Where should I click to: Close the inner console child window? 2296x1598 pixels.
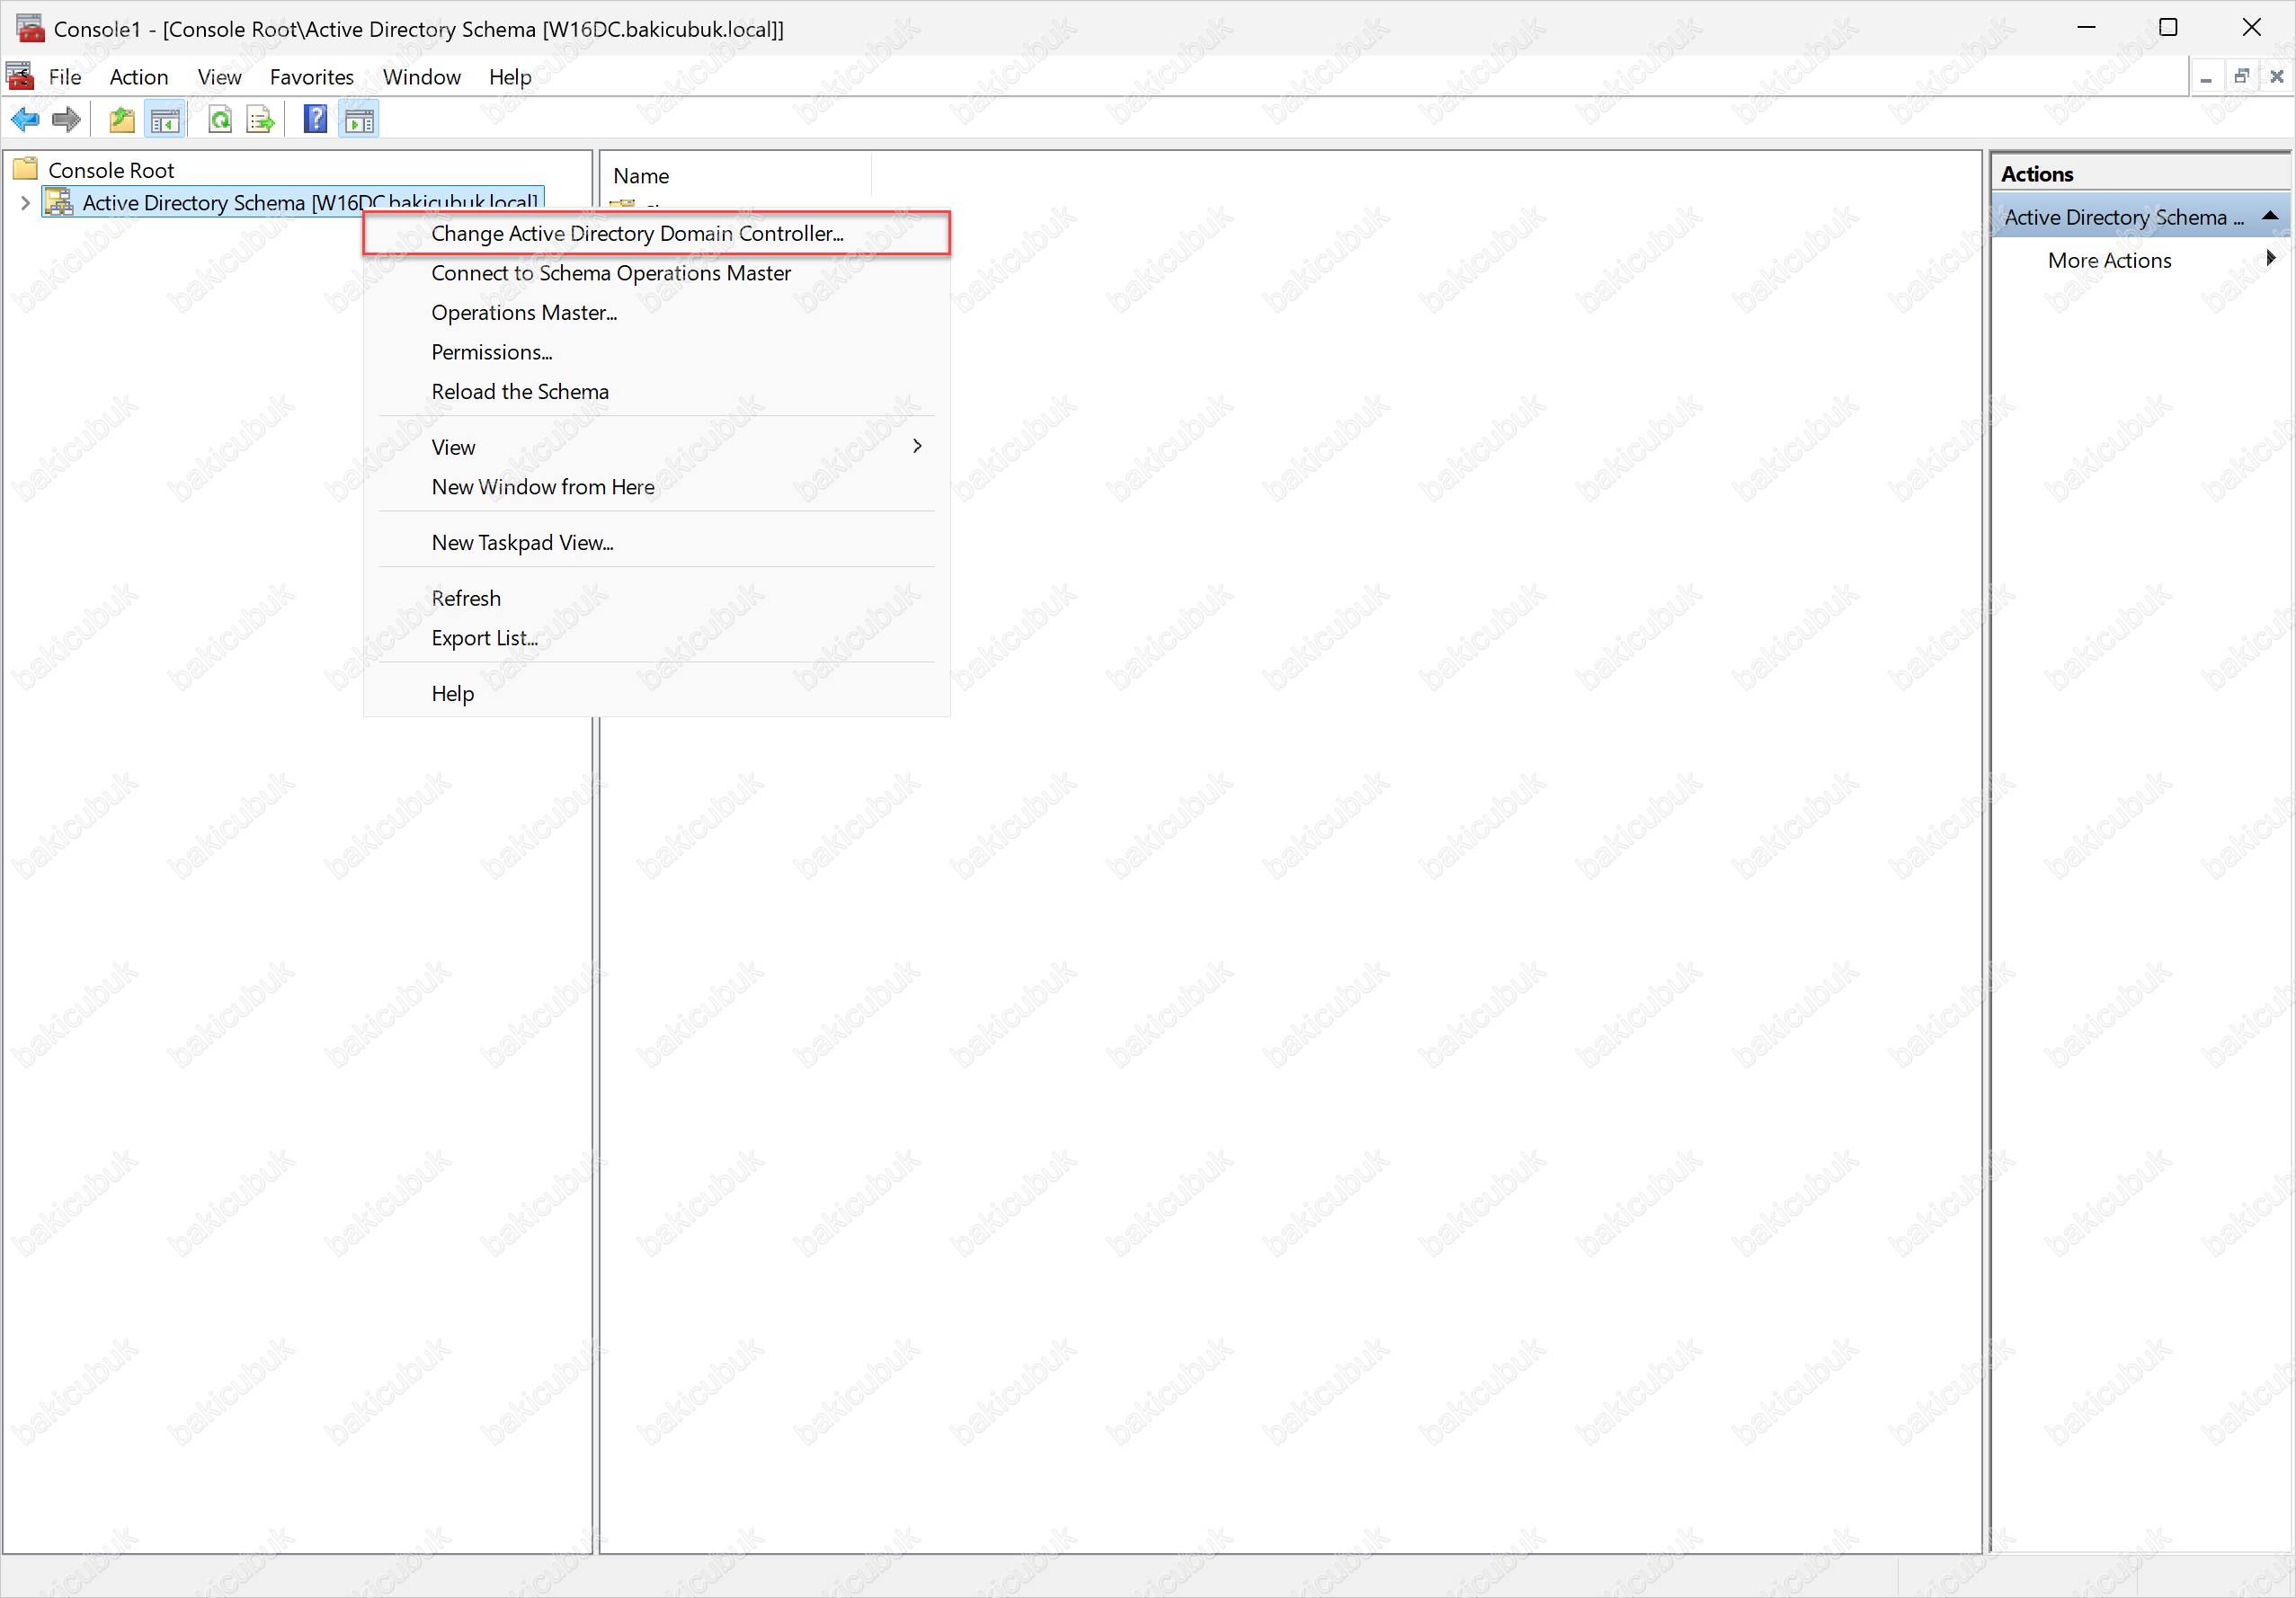point(2276,76)
